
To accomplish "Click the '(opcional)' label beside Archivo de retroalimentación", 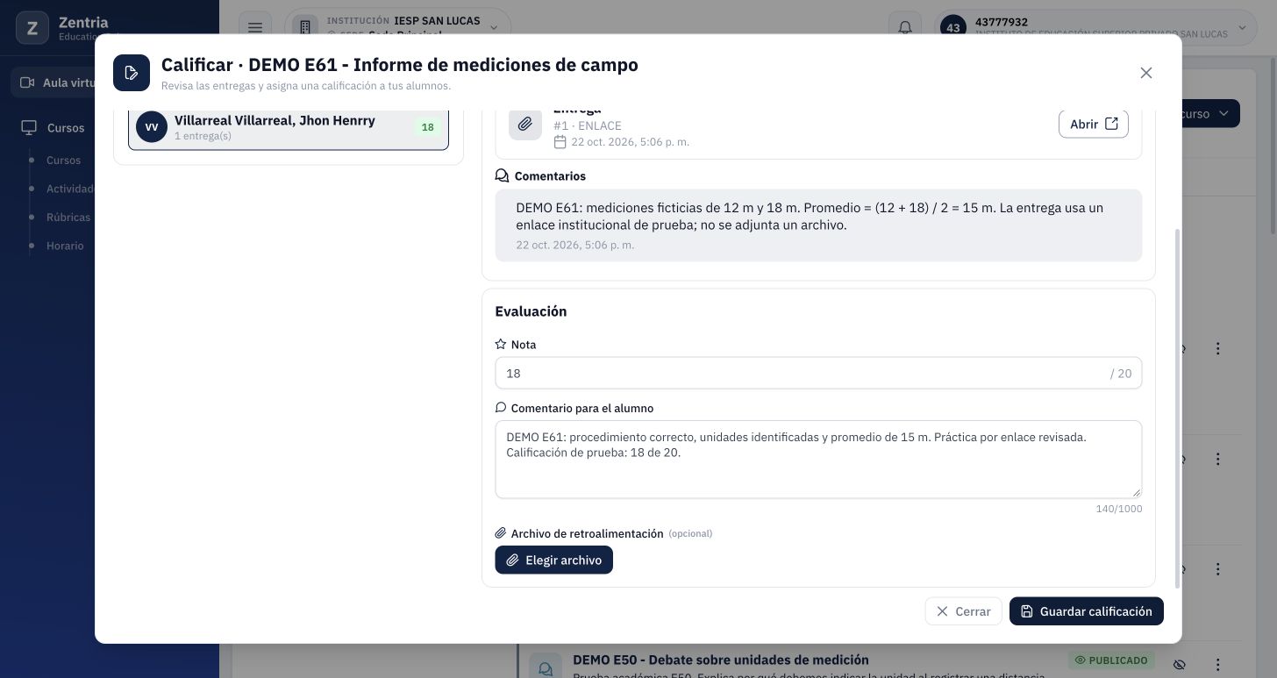I will 690,533.
